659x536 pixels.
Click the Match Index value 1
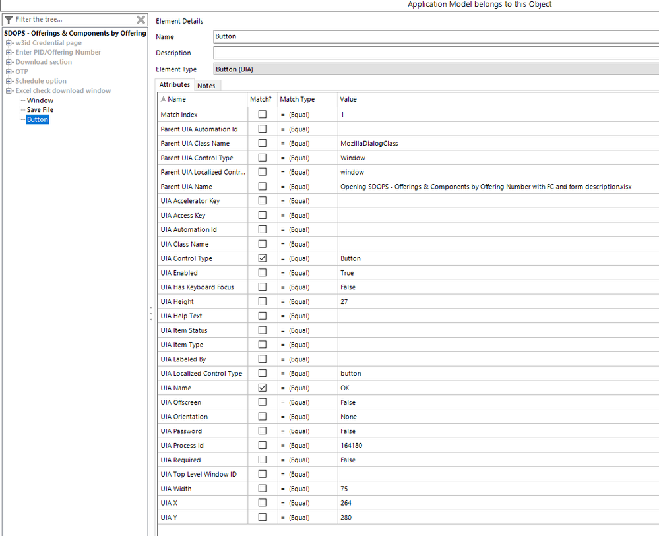click(342, 115)
